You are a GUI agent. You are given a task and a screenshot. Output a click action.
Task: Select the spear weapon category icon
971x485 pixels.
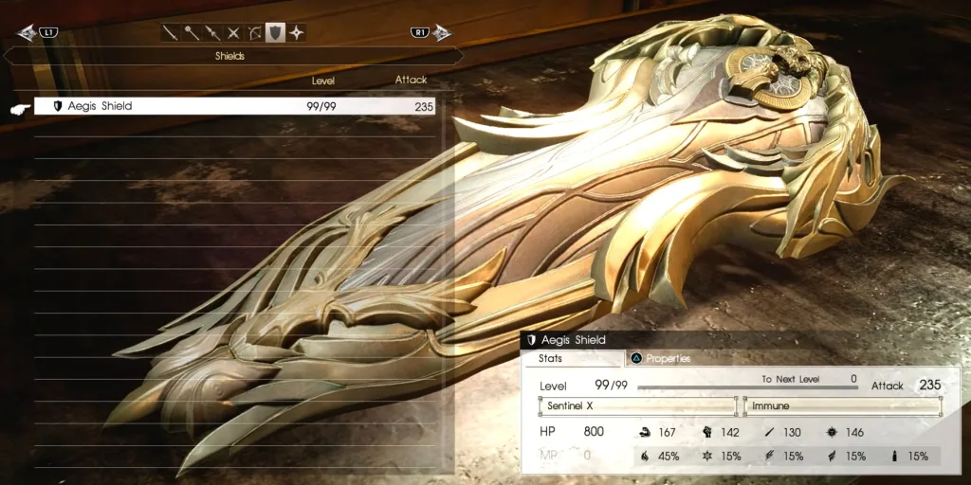[212, 32]
